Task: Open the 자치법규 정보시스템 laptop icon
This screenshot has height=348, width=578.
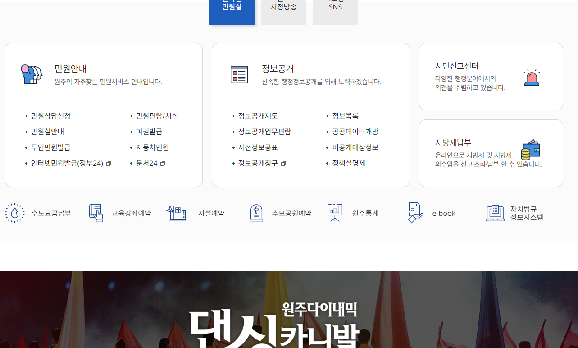Action: click(x=495, y=213)
